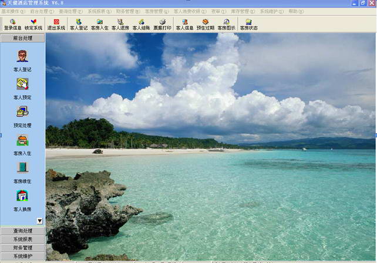Click the 锁定系统 toolbar icon

tap(33, 25)
